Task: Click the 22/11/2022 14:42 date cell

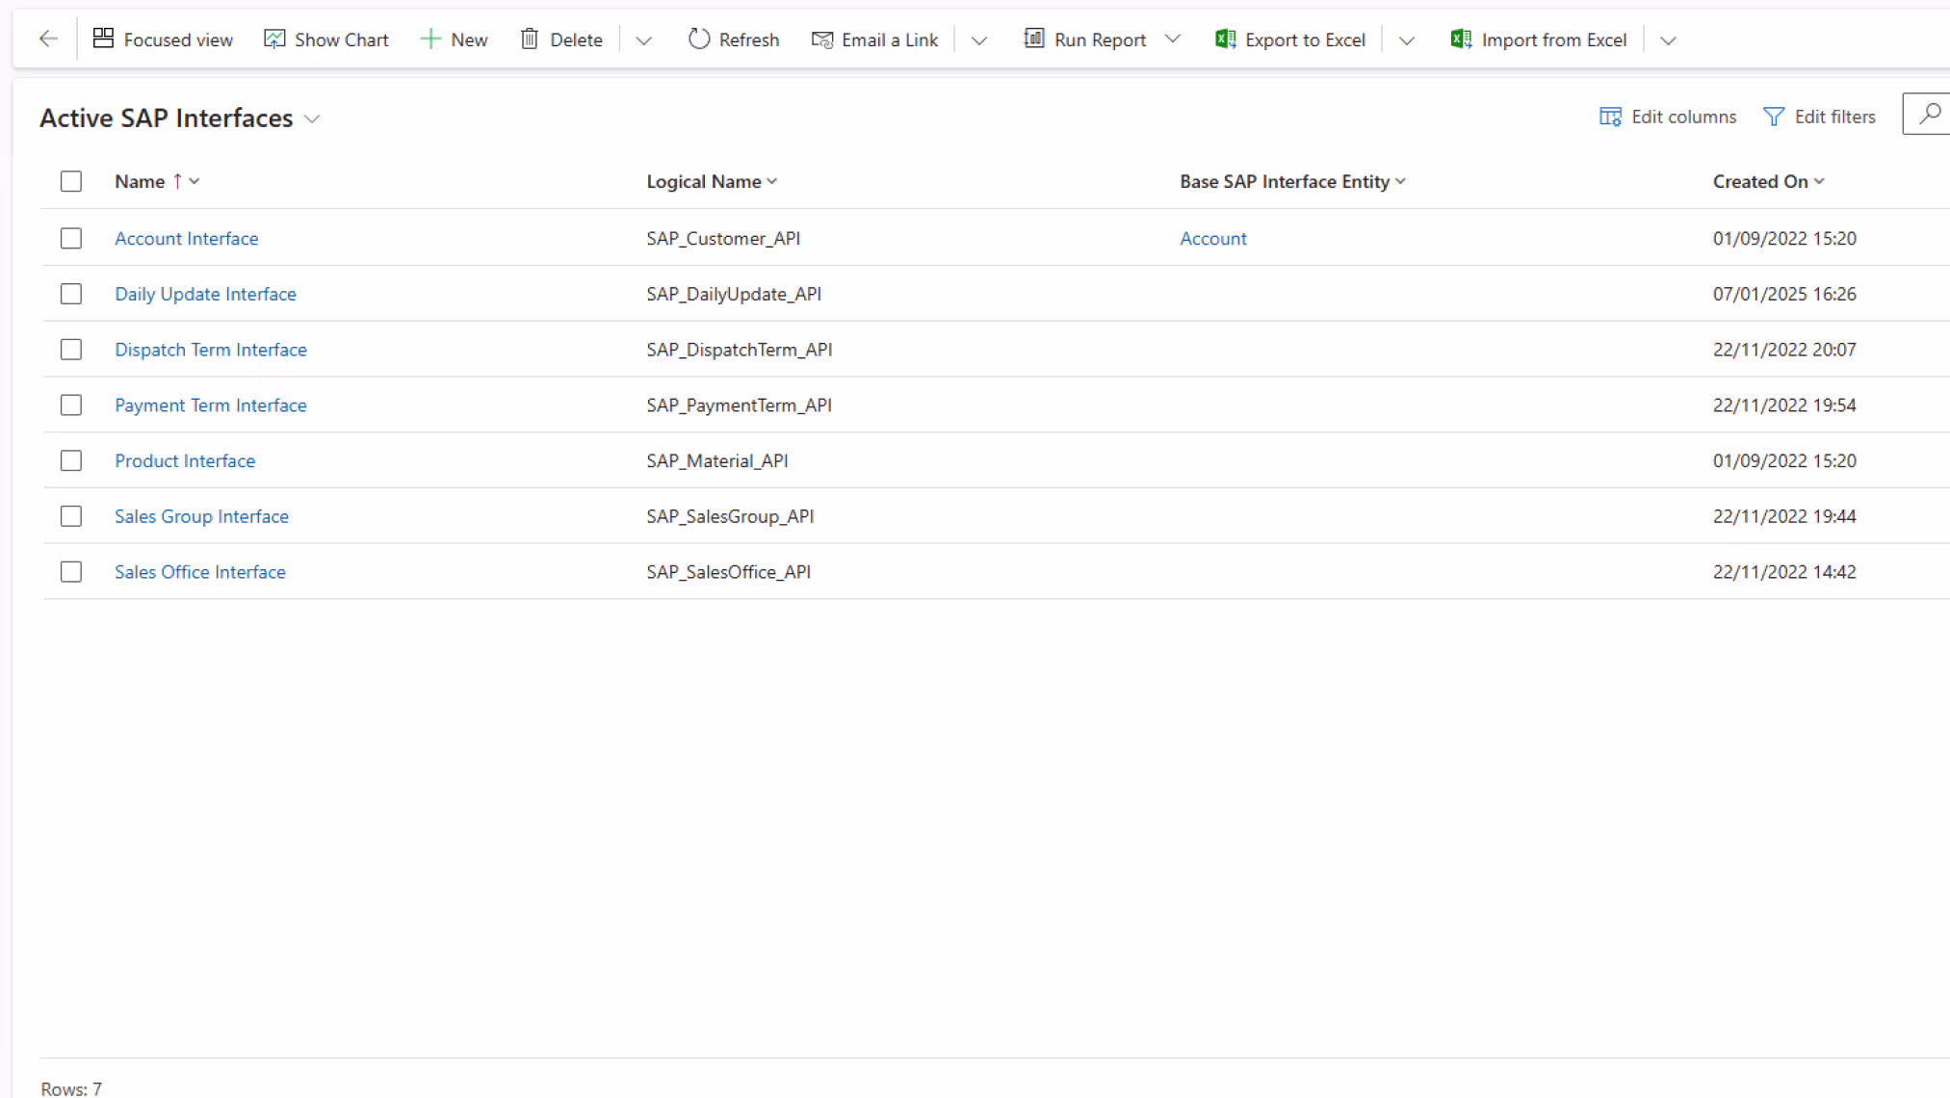Action: pyautogui.click(x=1784, y=572)
